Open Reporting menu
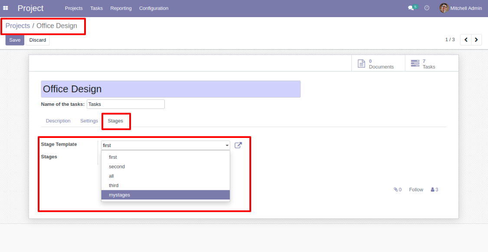The width and height of the screenshot is (488, 252). point(121,8)
